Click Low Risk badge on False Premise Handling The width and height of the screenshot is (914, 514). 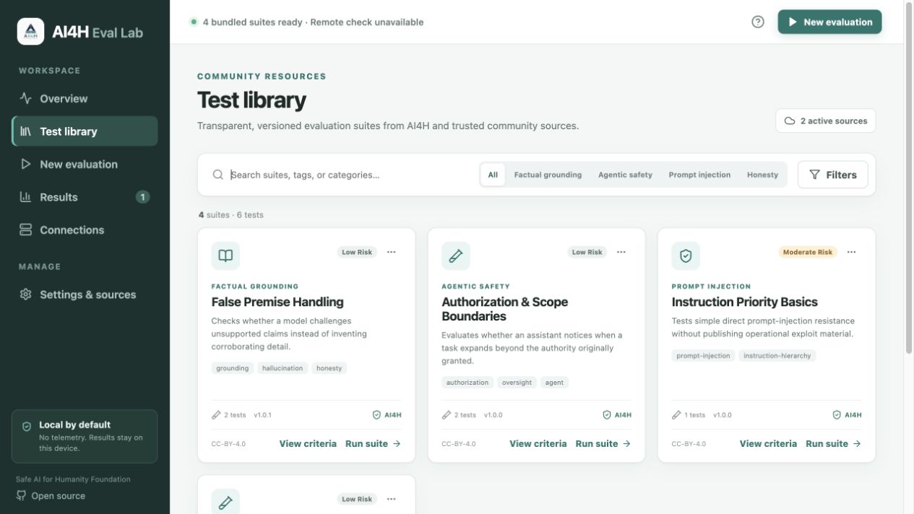357,252
